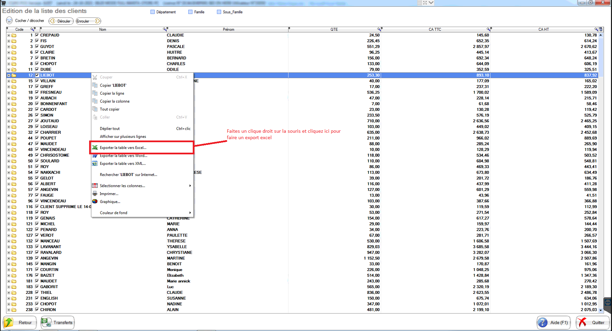Click the scroll-down arrow of the table scrollbar

coord(601,310)
